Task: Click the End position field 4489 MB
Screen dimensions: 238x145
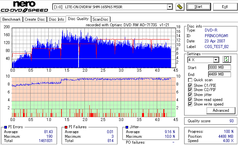Action: click(220, 74)
